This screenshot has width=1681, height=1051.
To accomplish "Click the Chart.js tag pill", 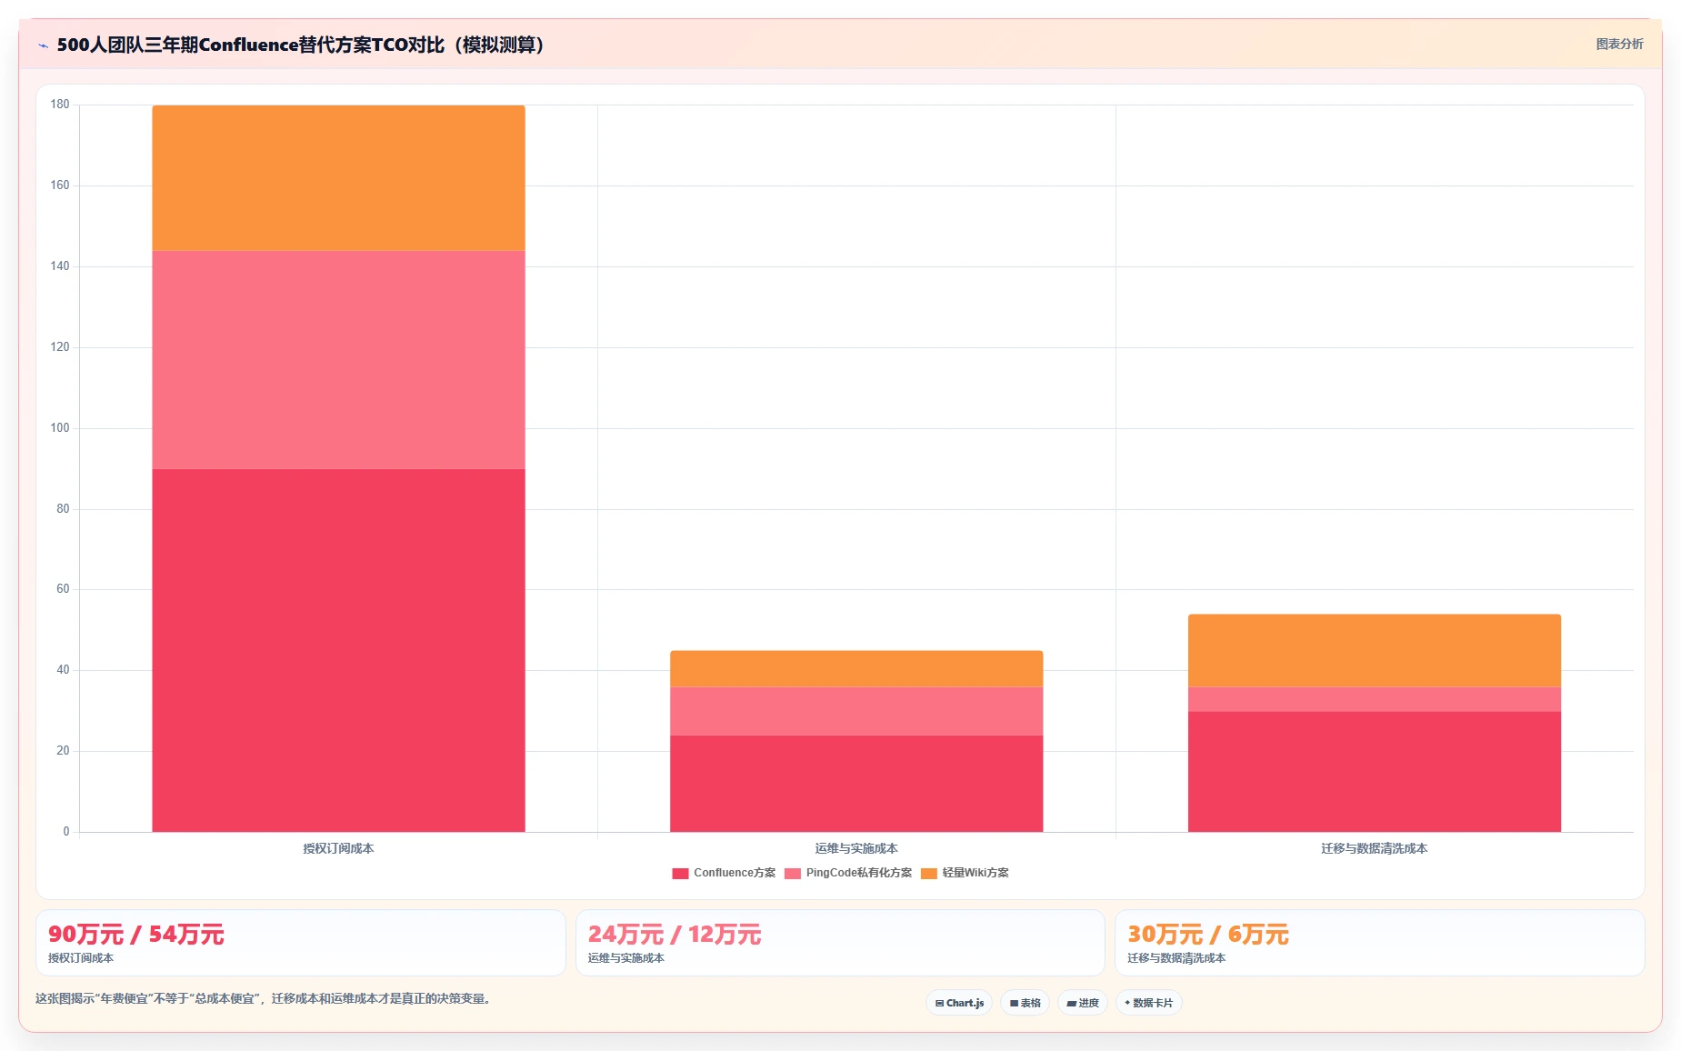I will point(959,1003).
